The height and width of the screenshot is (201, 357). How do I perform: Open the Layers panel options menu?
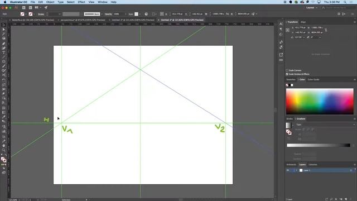[355, 165]
